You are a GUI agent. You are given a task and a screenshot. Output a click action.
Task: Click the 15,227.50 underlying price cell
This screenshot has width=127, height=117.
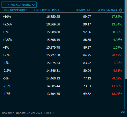click(53, 55)
